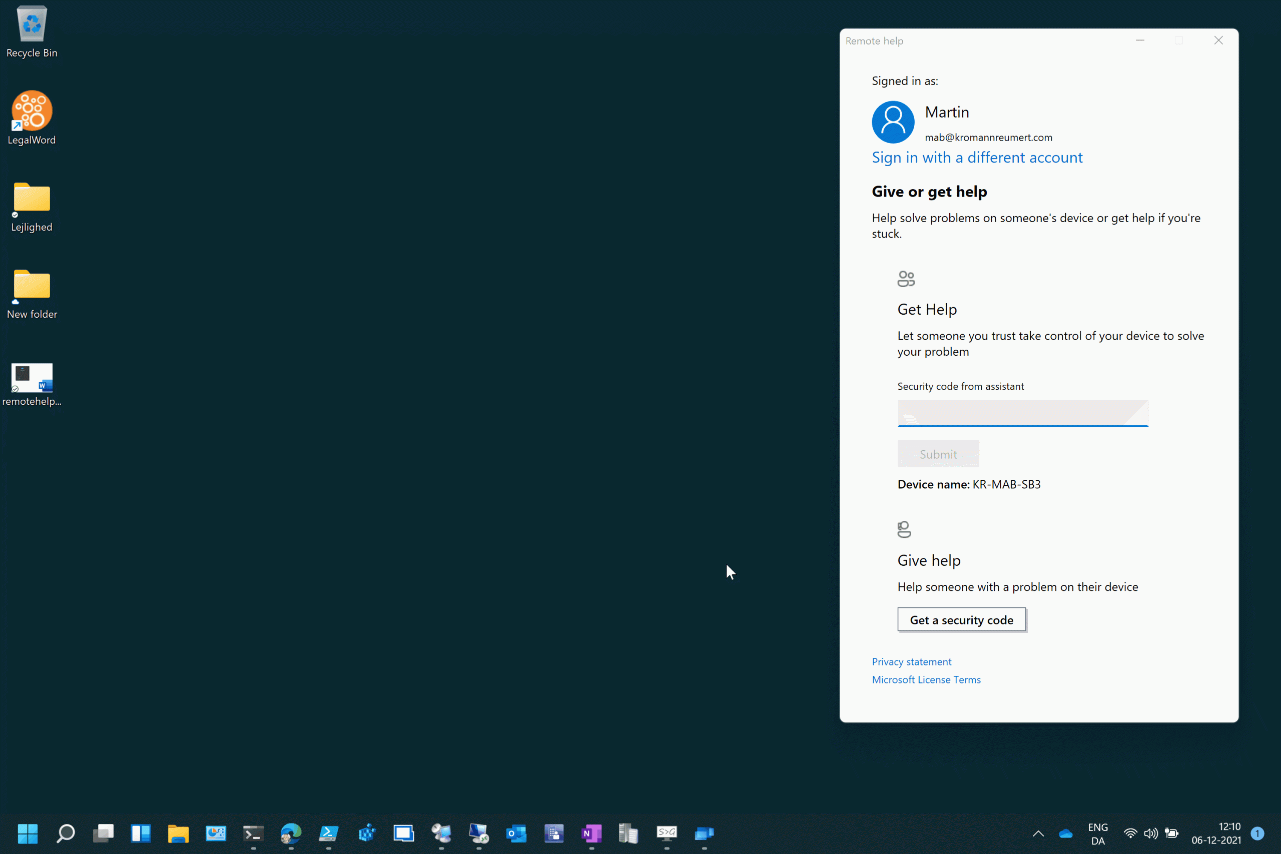The width and height of the screenshot is (1281, 854).
Task: Switch to OneNote on the taskbar
Action: (x=591, y=833)
